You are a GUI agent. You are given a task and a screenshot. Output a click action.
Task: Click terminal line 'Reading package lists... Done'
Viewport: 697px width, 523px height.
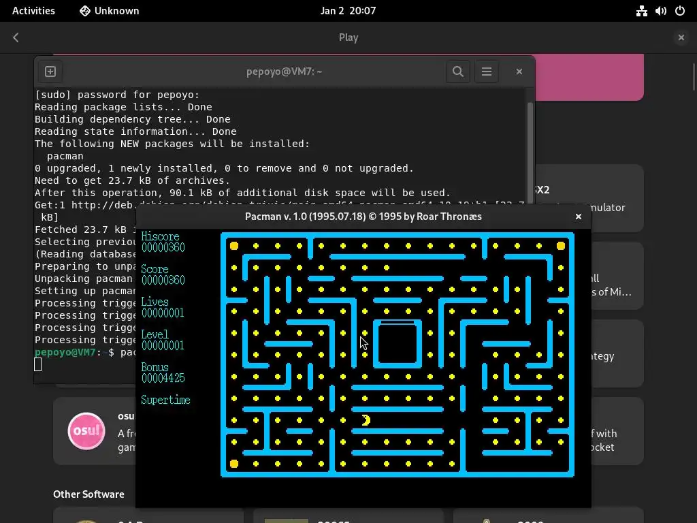point(123,107)
